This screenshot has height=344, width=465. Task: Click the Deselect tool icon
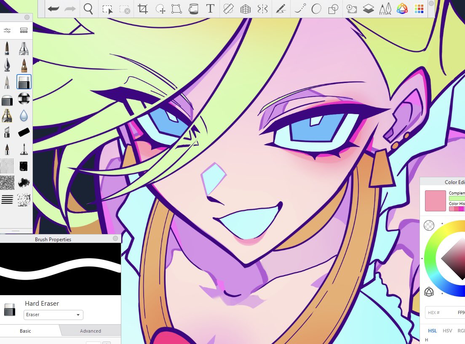point(125,9)
